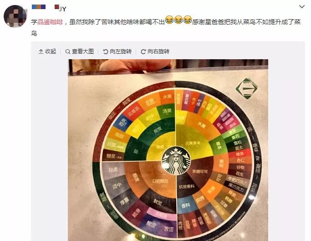Click the coffee flavor wheel photo
311x241 pixels.
168,150
